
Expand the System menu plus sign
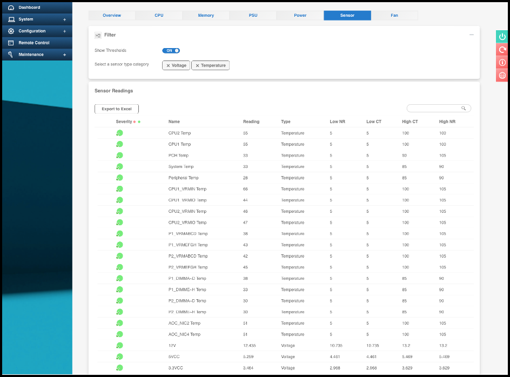coord(64,19)
